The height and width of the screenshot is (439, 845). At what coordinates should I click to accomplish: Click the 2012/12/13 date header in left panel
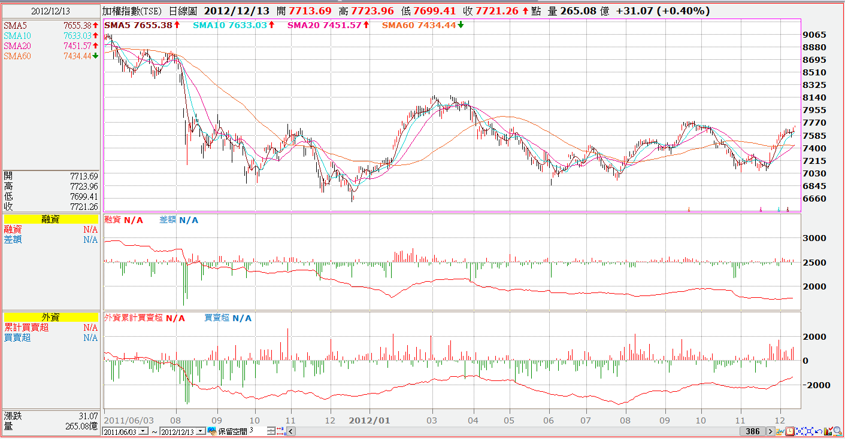[x=50, y=11]
